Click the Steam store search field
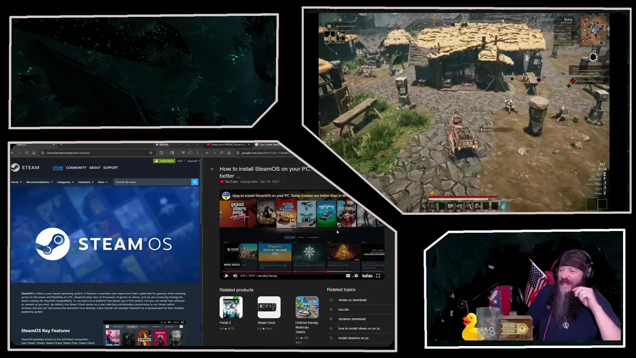Image resolution: width=636 pixels, height=358 pixels. pos(152,182)
